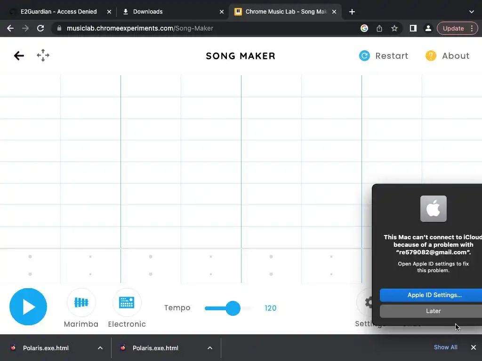This screenshot has height=361, width=482.
Task: Expand the tab search chevron
Action: pos(472,12)
